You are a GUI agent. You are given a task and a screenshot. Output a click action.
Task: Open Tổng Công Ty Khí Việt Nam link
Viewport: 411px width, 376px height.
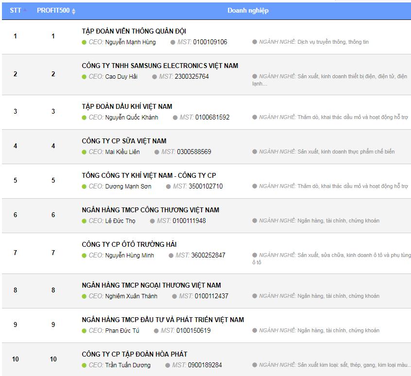pyautogui.click(x=149, y=175)
